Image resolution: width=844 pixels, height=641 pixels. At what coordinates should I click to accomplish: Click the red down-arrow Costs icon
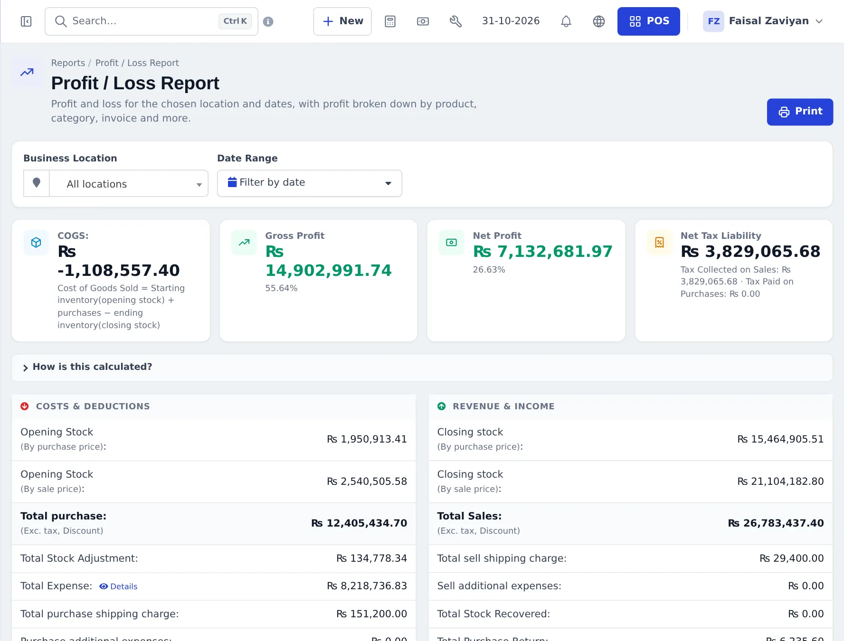25,406
